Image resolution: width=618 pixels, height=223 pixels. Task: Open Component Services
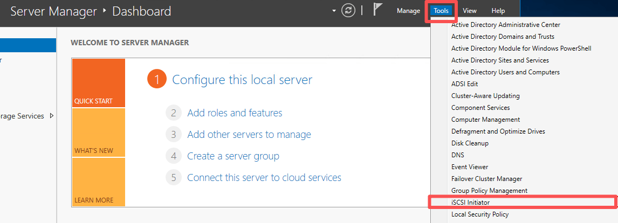click(480, 107)
